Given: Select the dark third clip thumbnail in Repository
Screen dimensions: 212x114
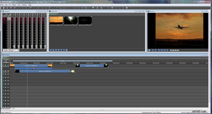Looking at the screenshot, I should pyautogui.click(x=85, y=20).
